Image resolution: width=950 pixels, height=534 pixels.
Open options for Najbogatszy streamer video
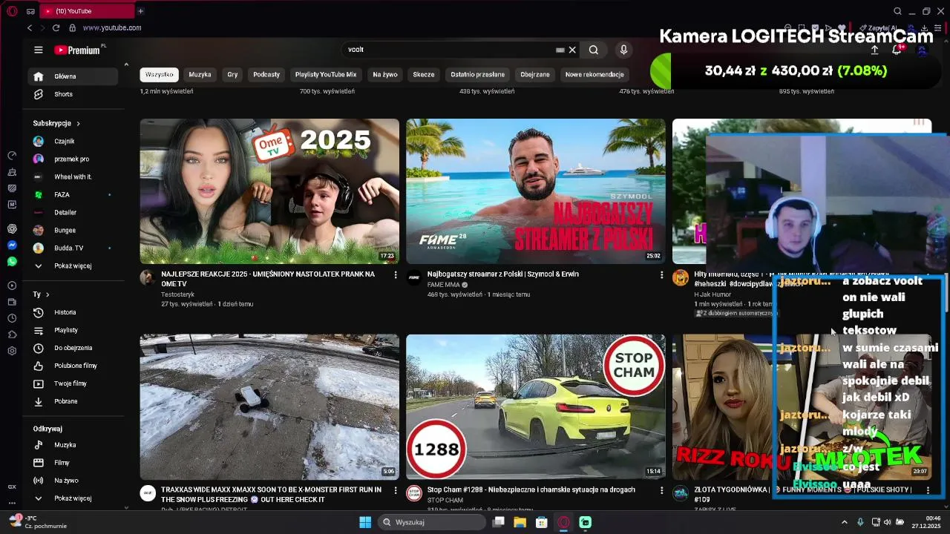[x=661, y=275]
